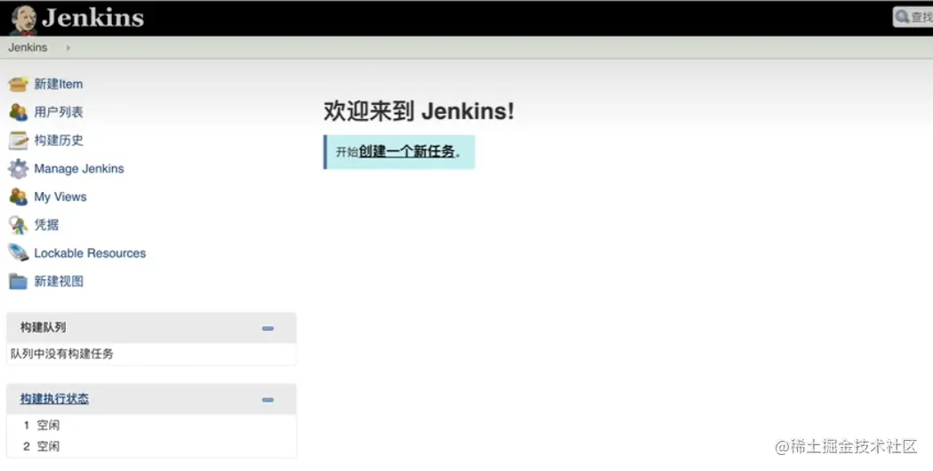Collapse the 构建队列 panel
This screenshot has width=933, height=471.
[x=268, y=328]
